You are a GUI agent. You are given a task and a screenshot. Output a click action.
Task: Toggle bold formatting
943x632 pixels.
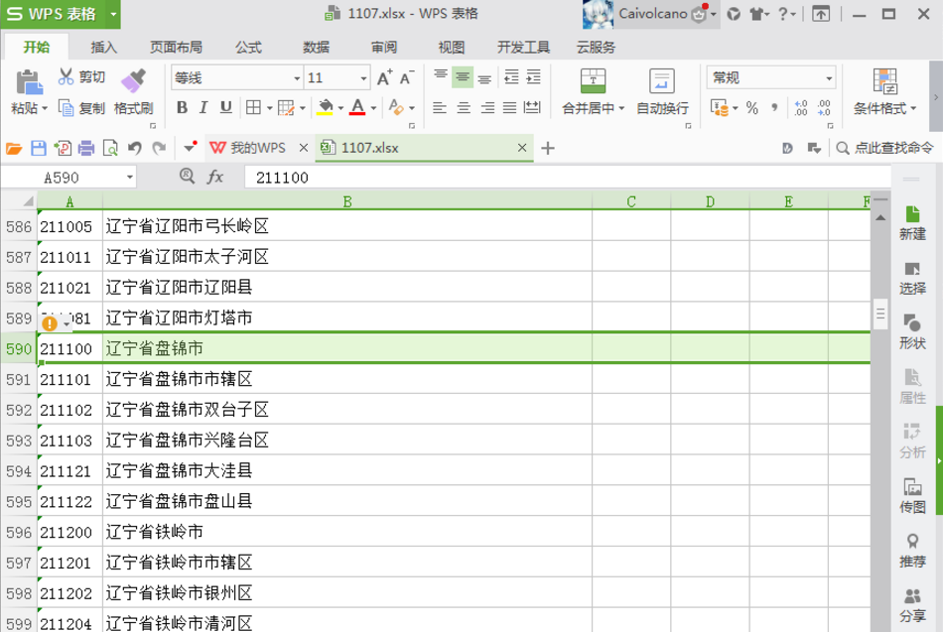tap(182, 107)
